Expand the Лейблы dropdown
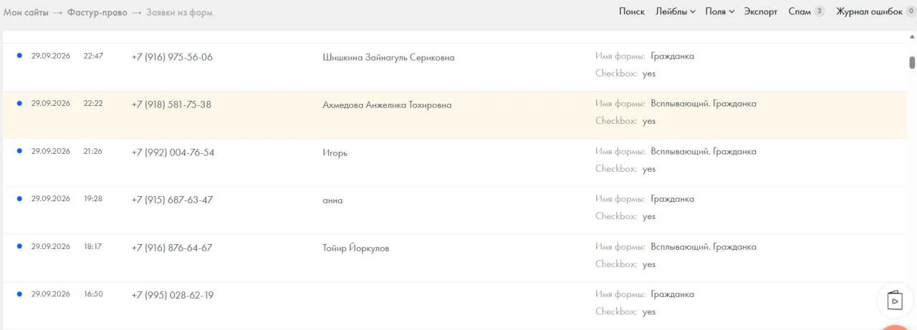Image resolution: width=917 pixels, height=330 pixels. click(x=676, y=11)
